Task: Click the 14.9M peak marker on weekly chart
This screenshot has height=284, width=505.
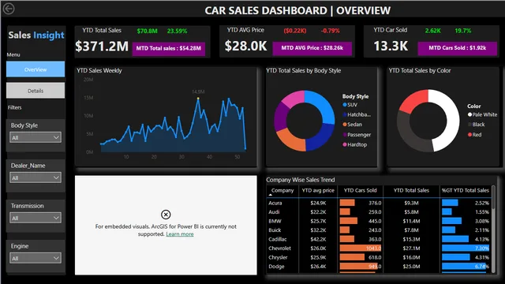Action: point(198,98)
